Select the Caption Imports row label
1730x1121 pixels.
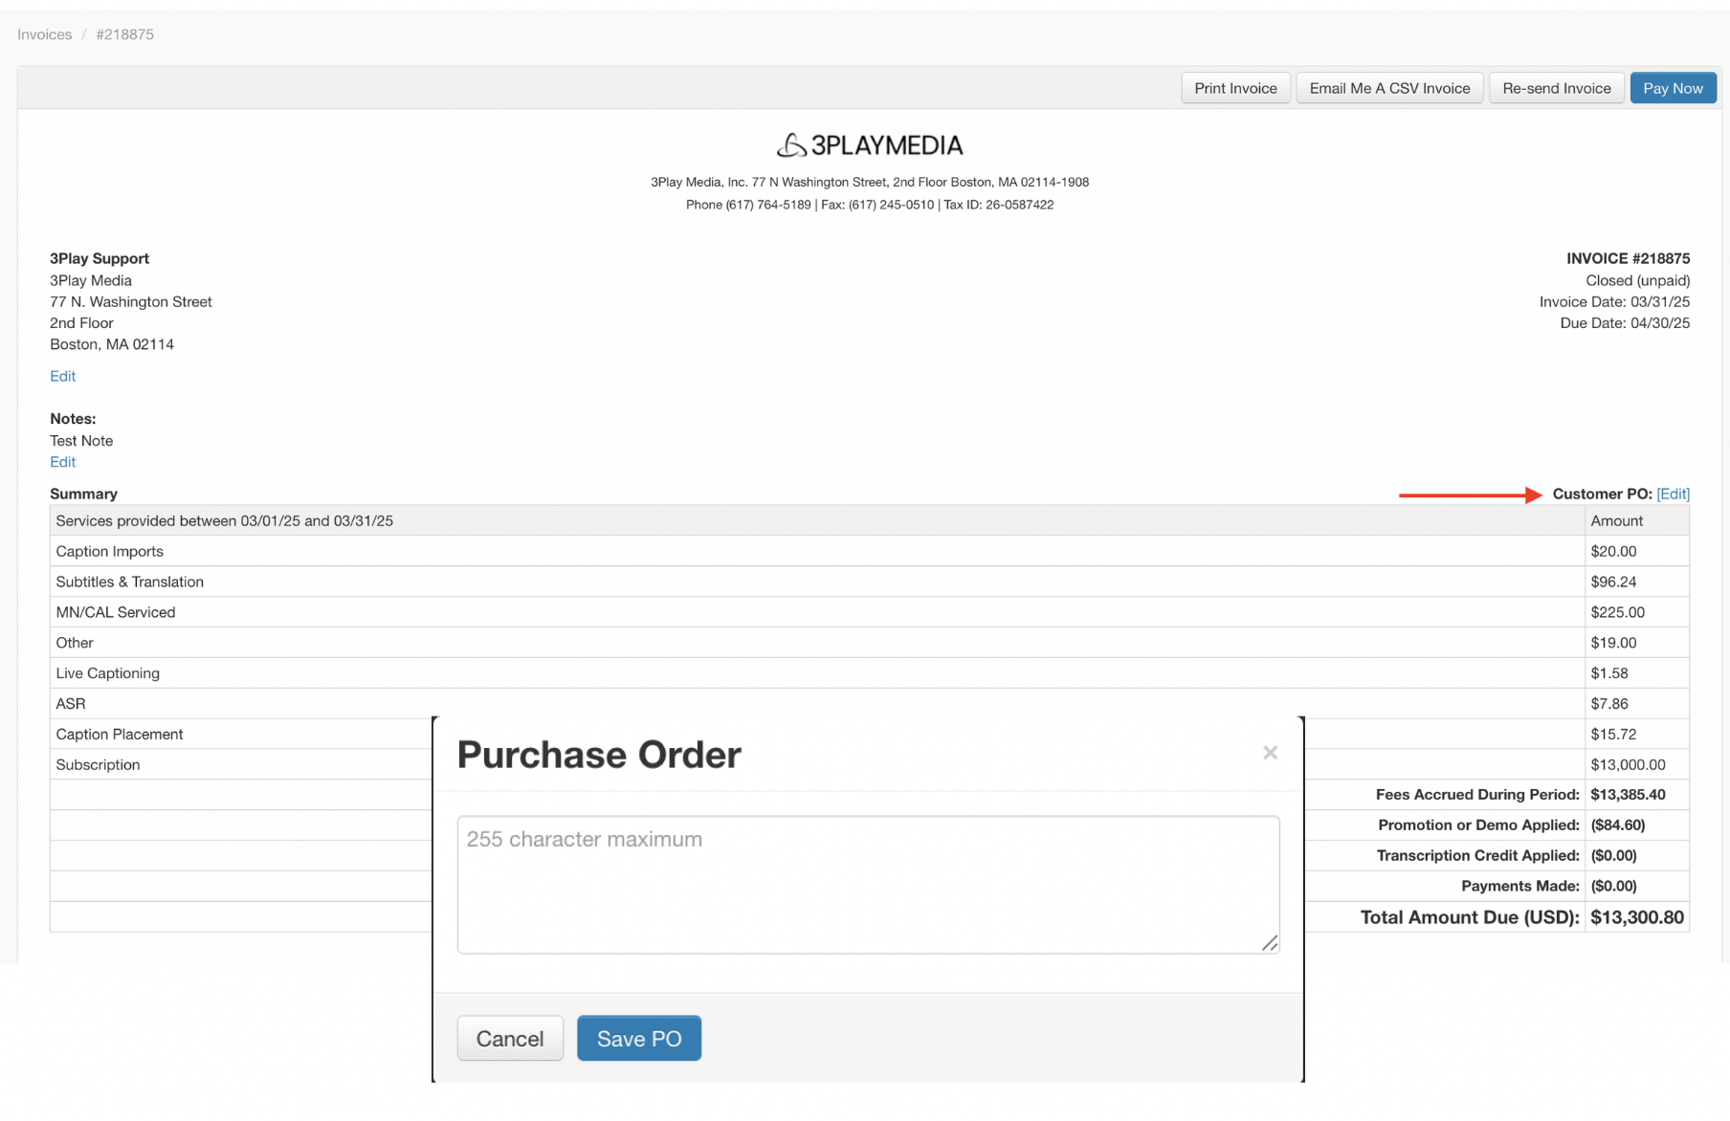coord(110,551)
